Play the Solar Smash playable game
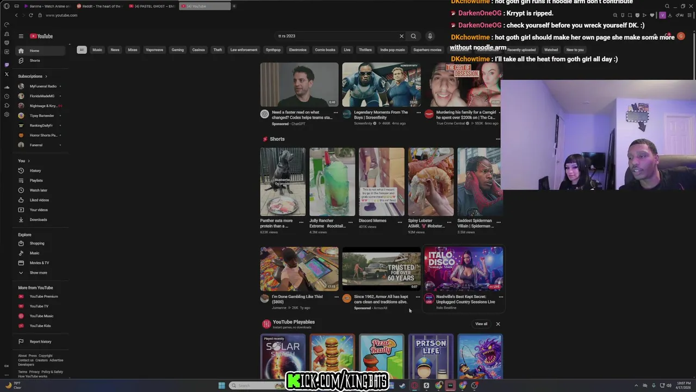This screenshot has width=696, height=392. click(283, 357)
